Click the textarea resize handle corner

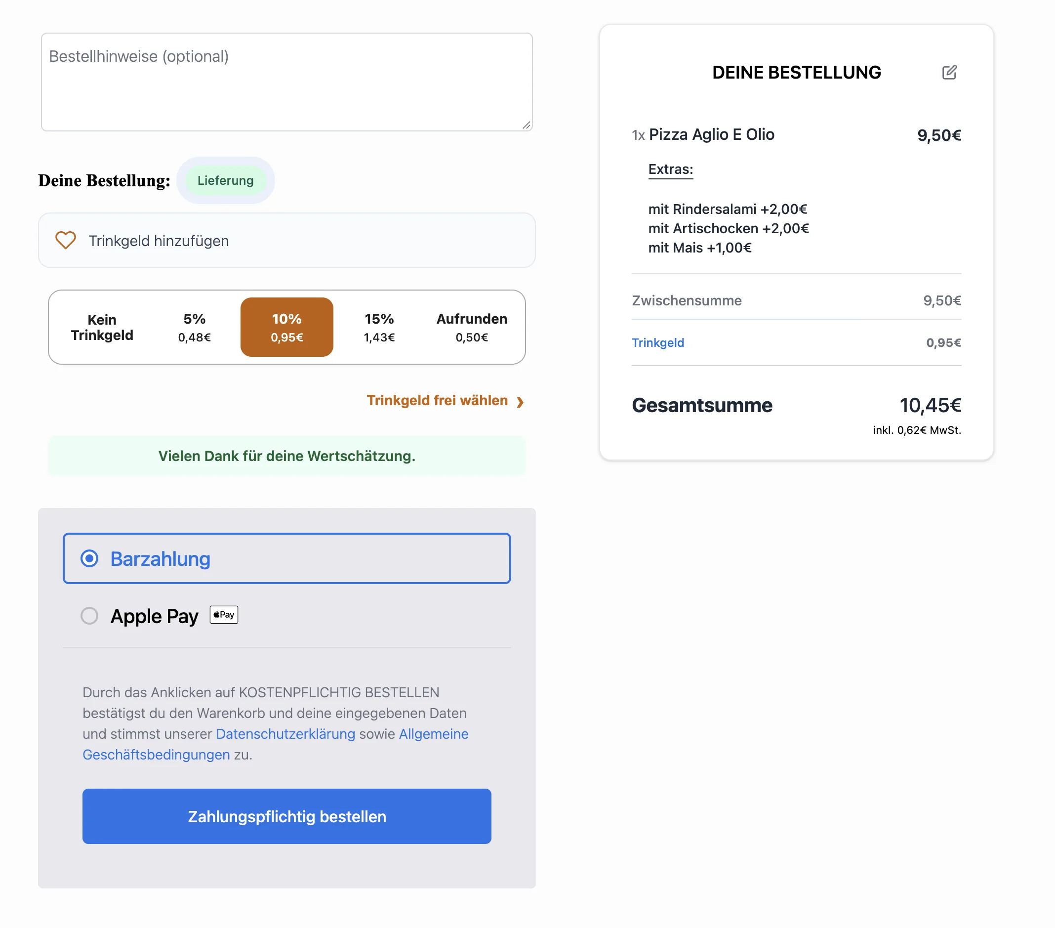[x=526, y=125]
